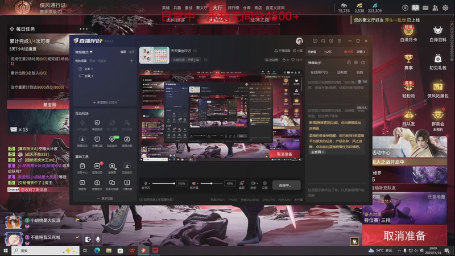Open the 详情 details chevron
Image resolution: width=455 pixels, height=256 pixels.
pos(361,52)
